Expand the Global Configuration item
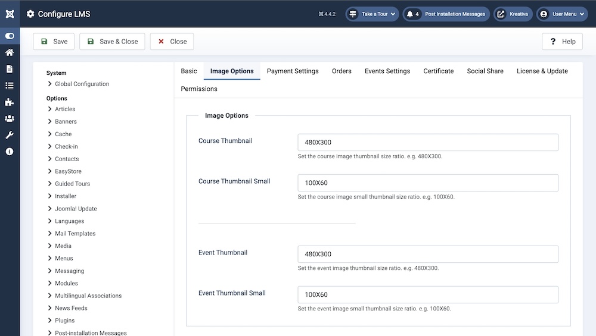This screenshot has height=336, width=596. [x=82, y=84]
